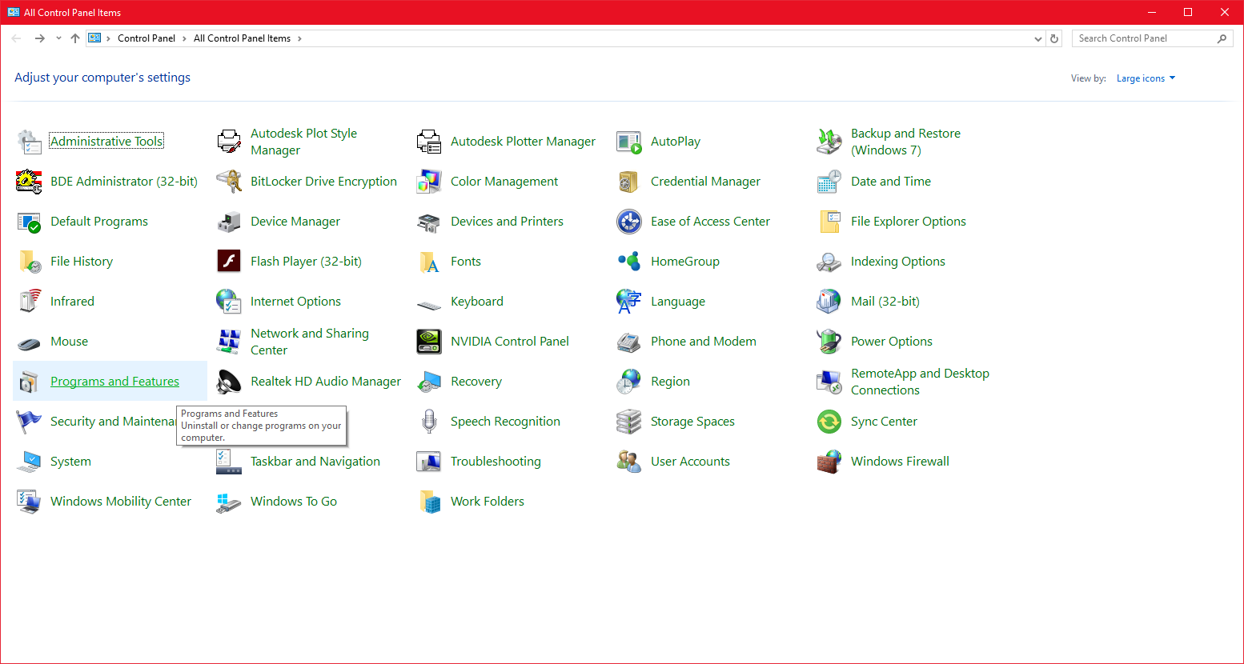Open the address bar history dropdown
This screenshot has width=1244, height=664.
1037,38
